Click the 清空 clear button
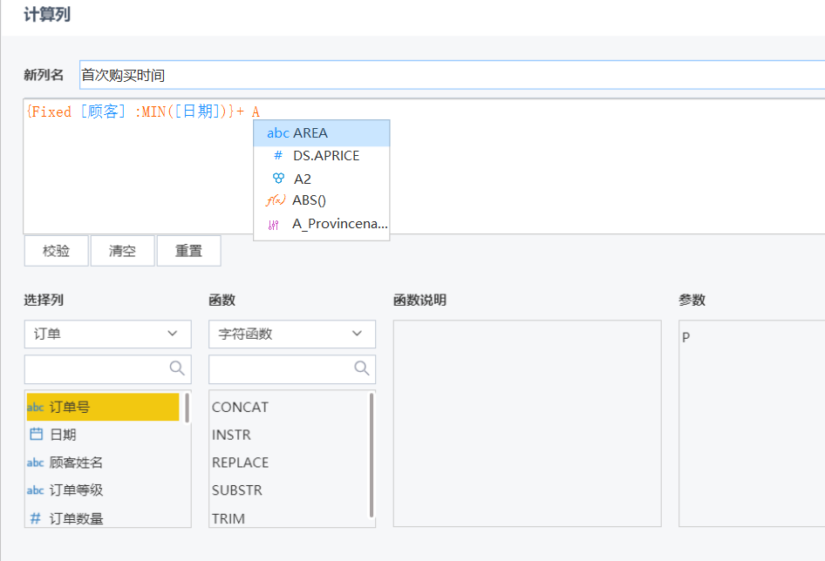 point(123,251)
